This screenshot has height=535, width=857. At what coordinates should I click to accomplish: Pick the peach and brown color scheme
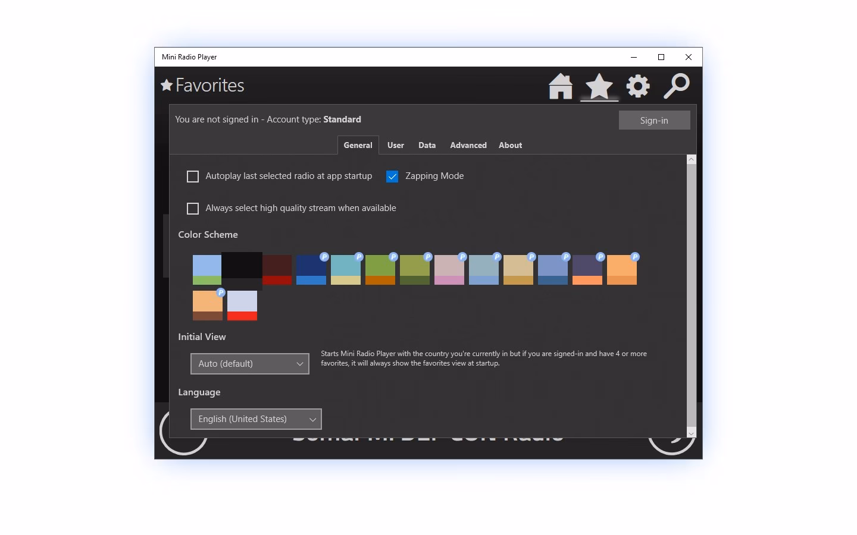(208, 306)
